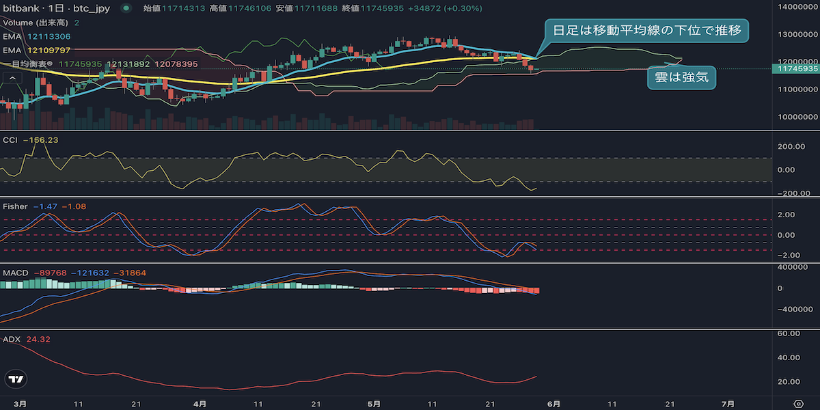Click the 6月 date on time axis
Viewport: 820px width, 410px height.
click(x=553, y=403)
